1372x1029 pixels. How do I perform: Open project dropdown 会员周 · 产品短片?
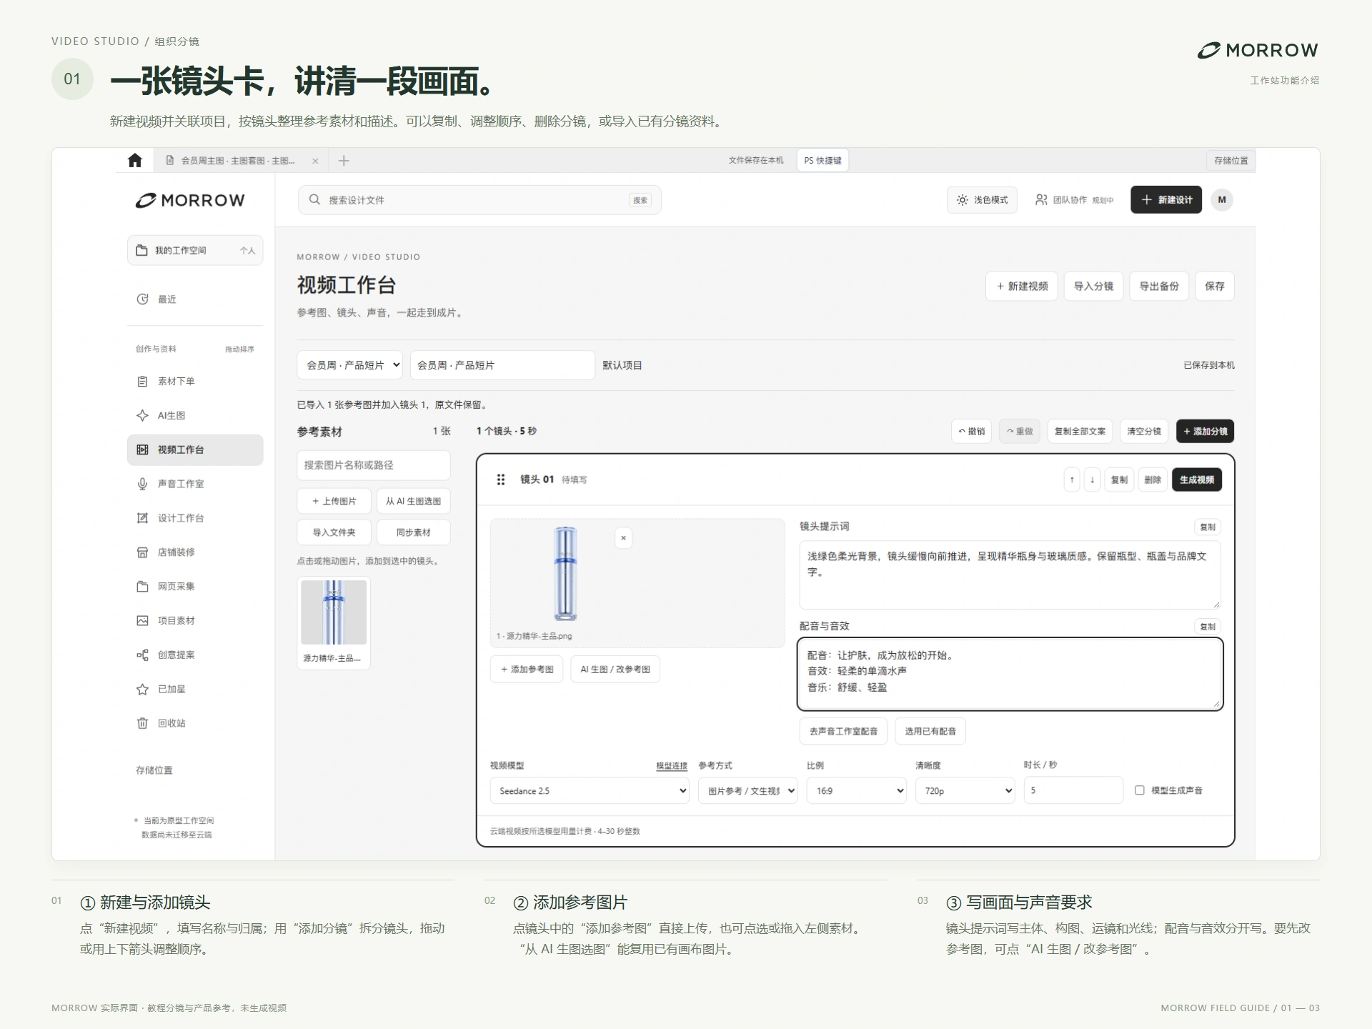349,365
